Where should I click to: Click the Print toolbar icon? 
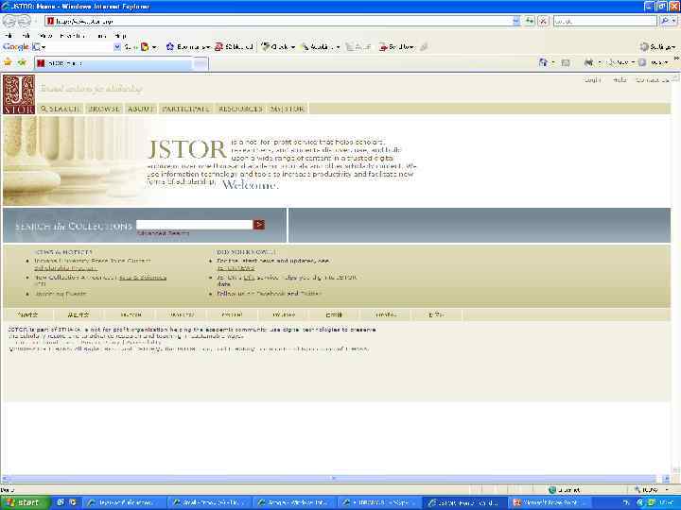point(589,63)
